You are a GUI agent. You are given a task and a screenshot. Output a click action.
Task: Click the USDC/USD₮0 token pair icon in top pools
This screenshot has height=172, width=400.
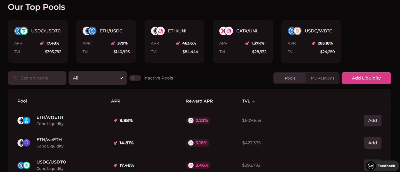coord(21,31)
